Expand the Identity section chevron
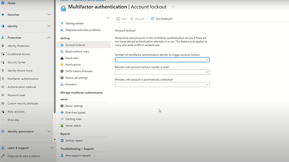The height and width of the screenshot is (162, 289). pyautogui.click(x=49, y=26)
